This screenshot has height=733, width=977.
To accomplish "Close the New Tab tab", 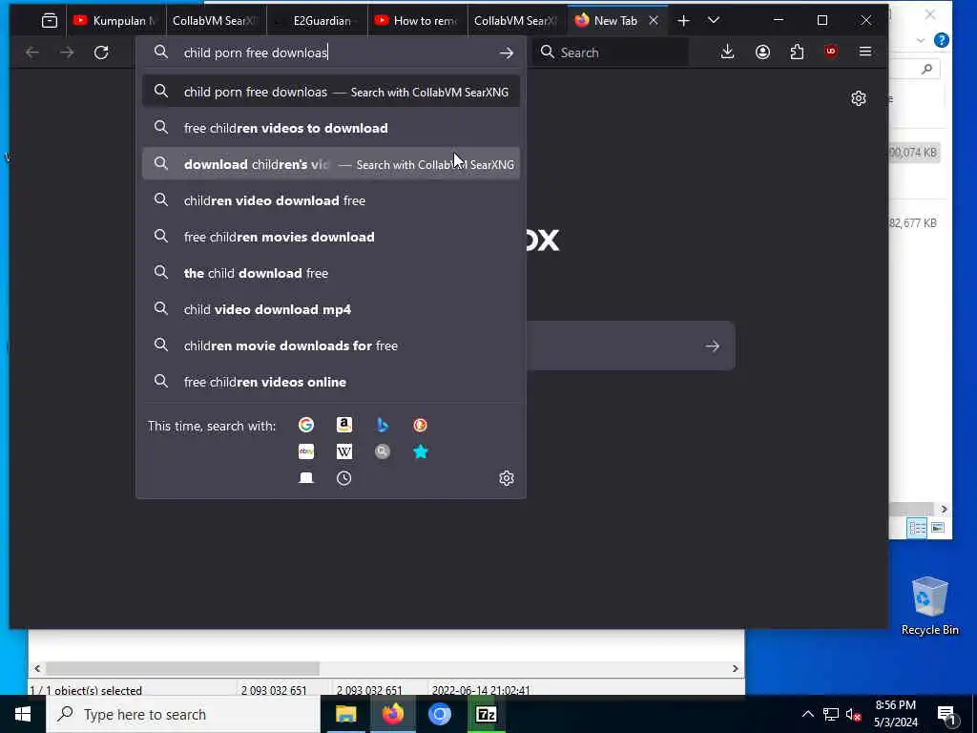I will tap(654, 21).
